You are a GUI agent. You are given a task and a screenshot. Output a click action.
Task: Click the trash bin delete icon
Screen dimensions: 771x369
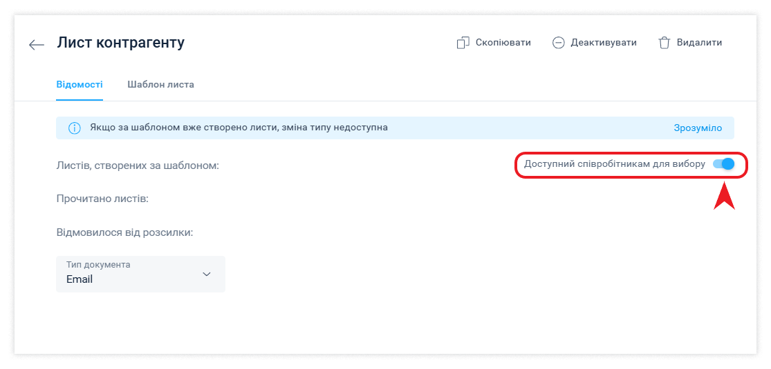(x=664, y=43)
